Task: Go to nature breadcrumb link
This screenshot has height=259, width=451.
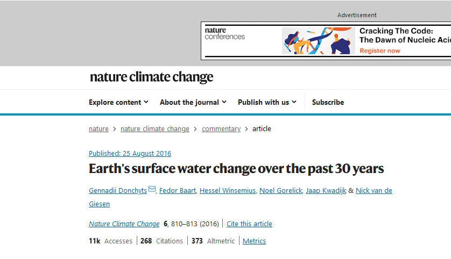Action: [98, 129]
